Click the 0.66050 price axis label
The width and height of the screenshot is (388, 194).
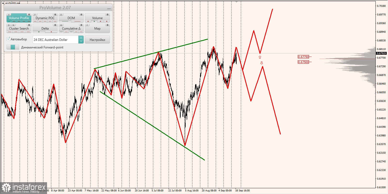(382, 92)
